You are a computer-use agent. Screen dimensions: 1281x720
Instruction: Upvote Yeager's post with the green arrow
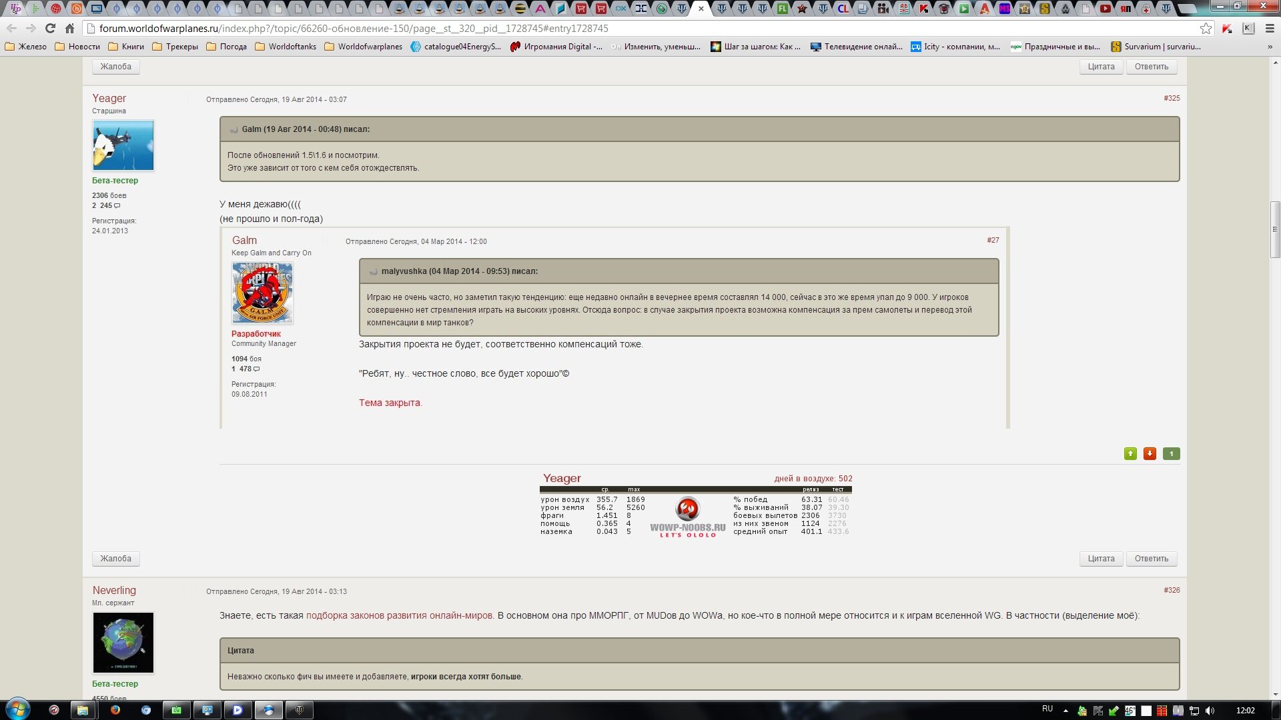click(1130, 454)
